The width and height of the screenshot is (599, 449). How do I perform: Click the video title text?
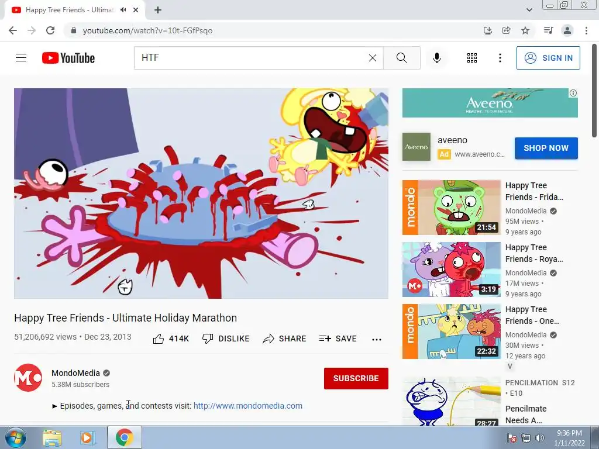125,317
